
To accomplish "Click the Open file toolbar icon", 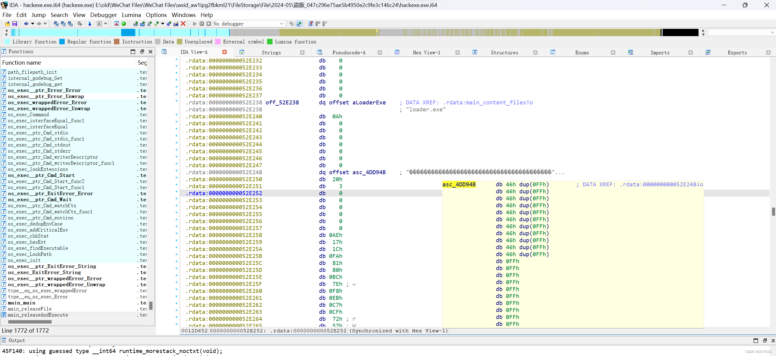I will click(x=7, y=24).
